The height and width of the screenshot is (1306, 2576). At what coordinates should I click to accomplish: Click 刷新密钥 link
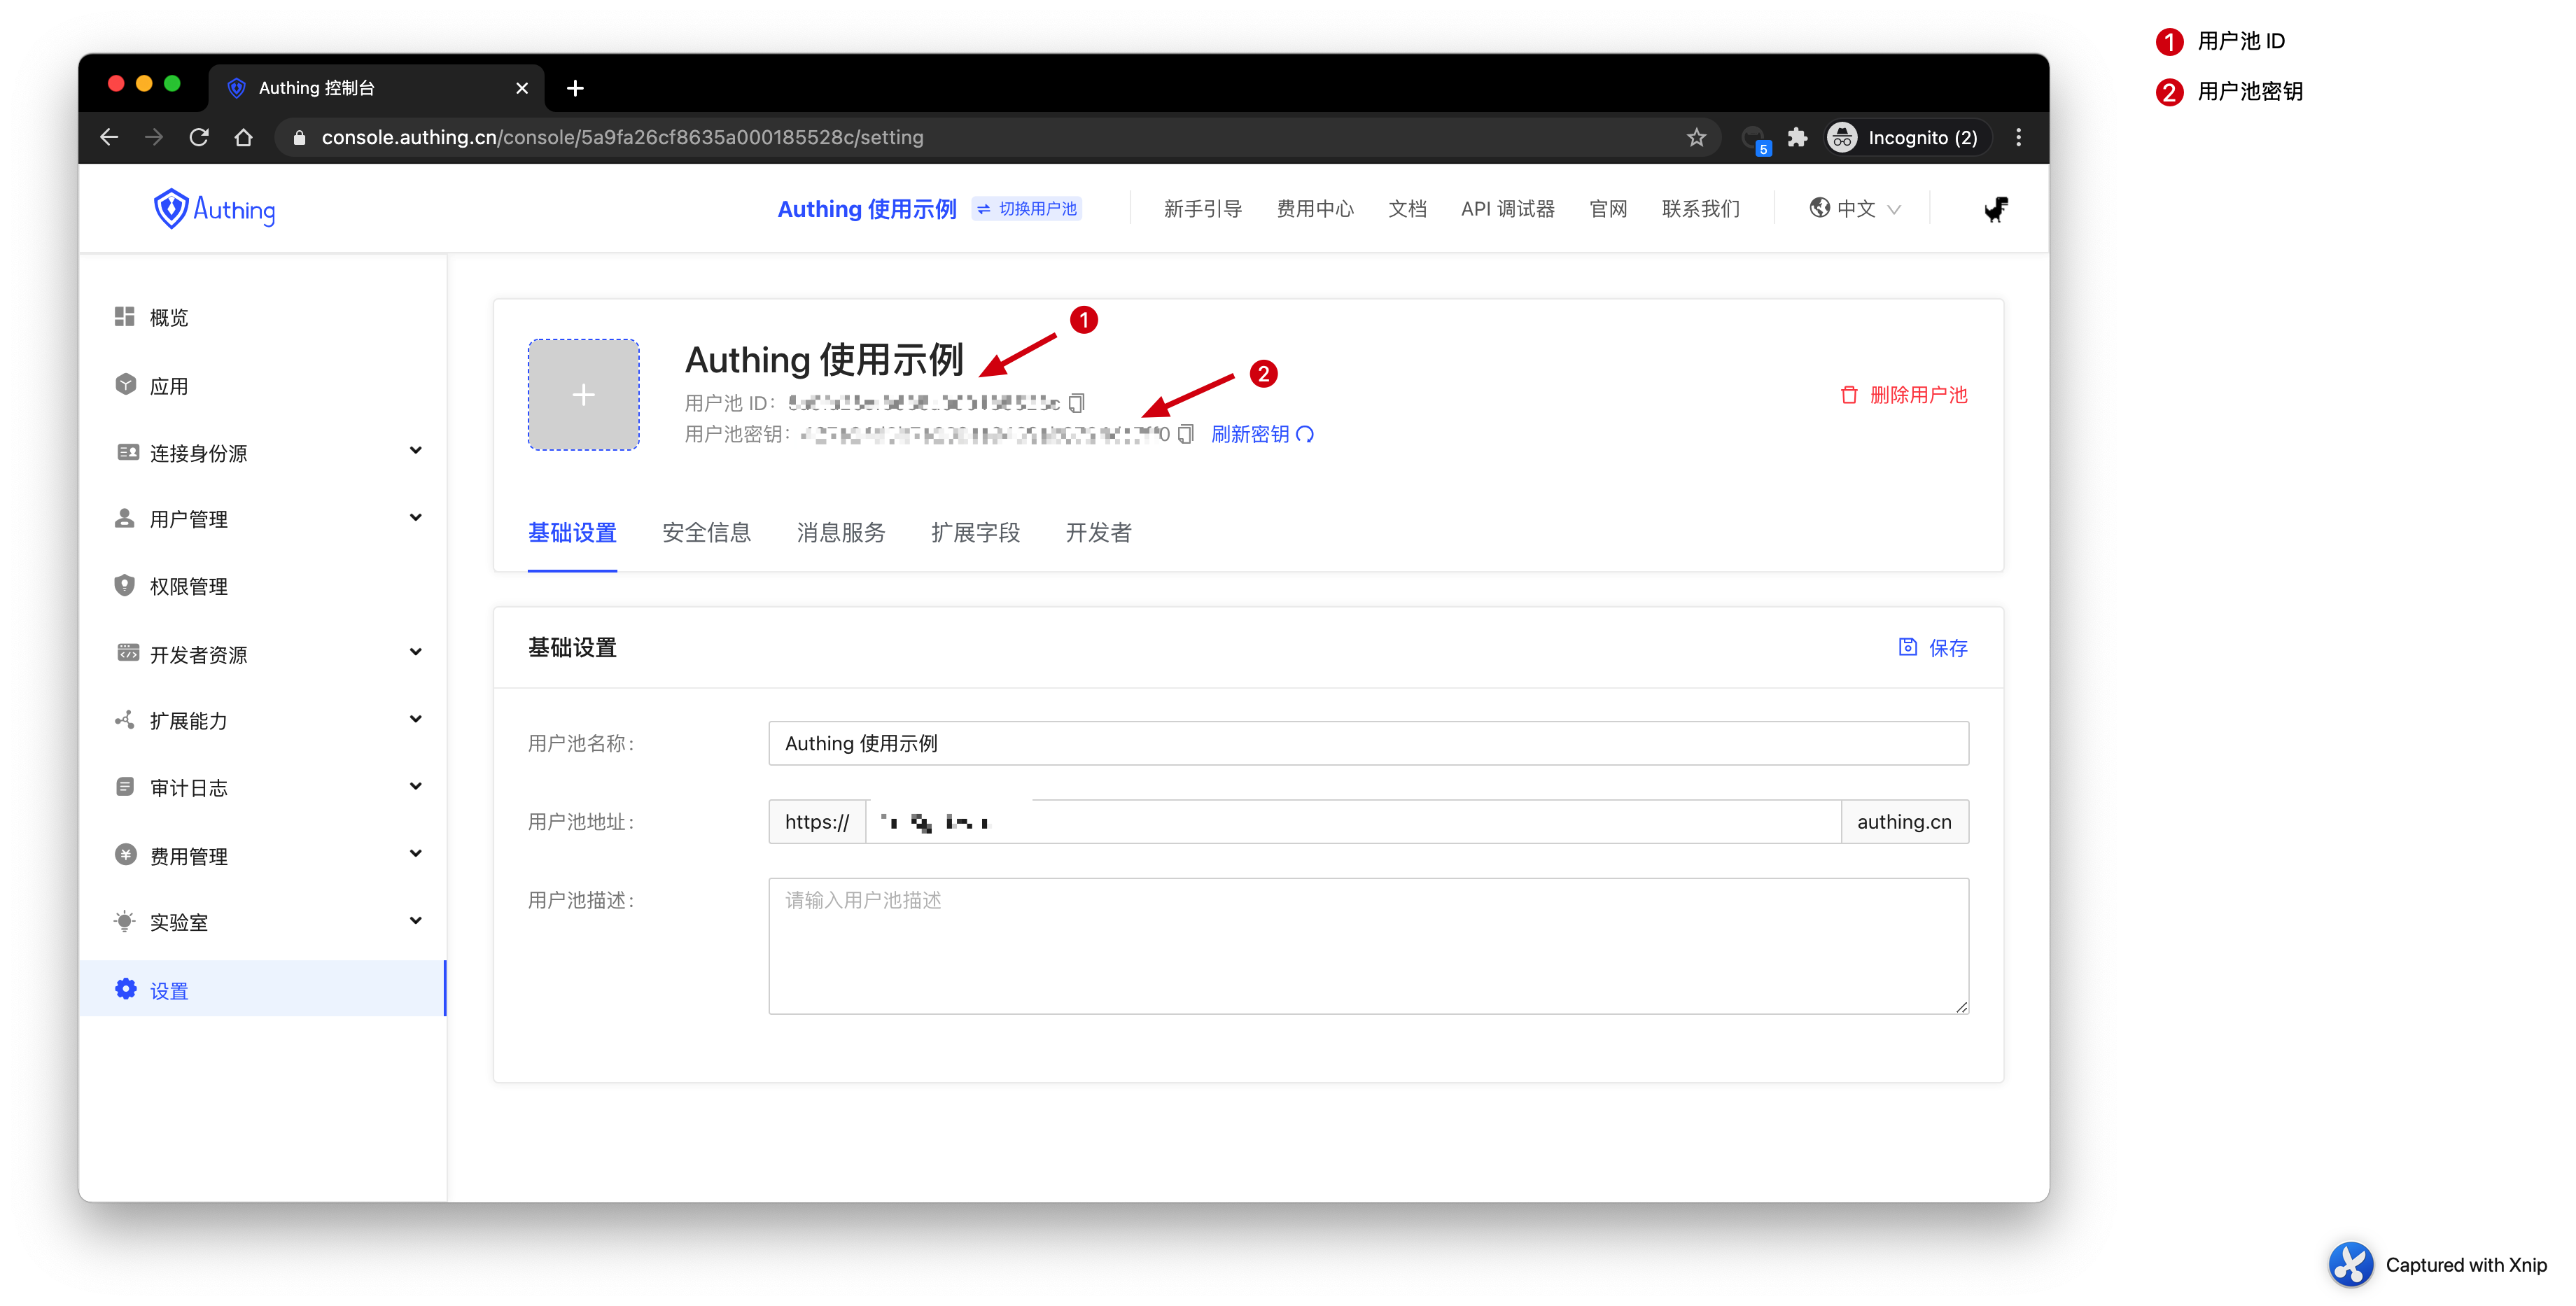coord(1262,434)
